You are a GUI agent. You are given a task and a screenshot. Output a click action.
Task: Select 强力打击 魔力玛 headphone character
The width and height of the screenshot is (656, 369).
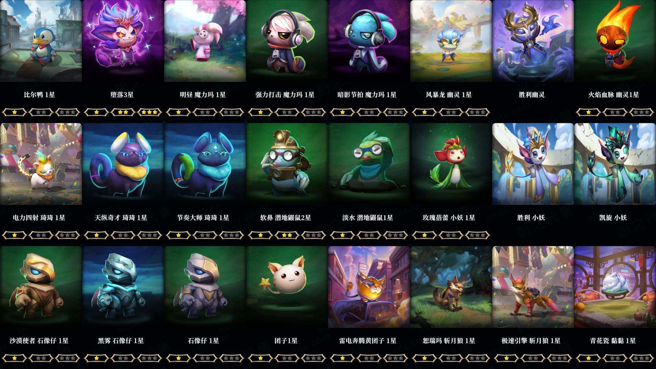(287, 41)
